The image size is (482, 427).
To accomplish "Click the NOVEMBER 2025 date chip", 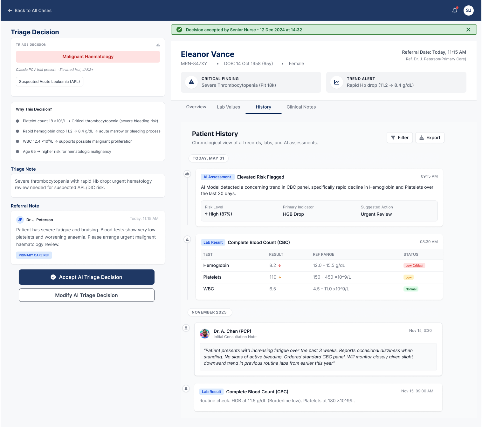I will 210,312.
